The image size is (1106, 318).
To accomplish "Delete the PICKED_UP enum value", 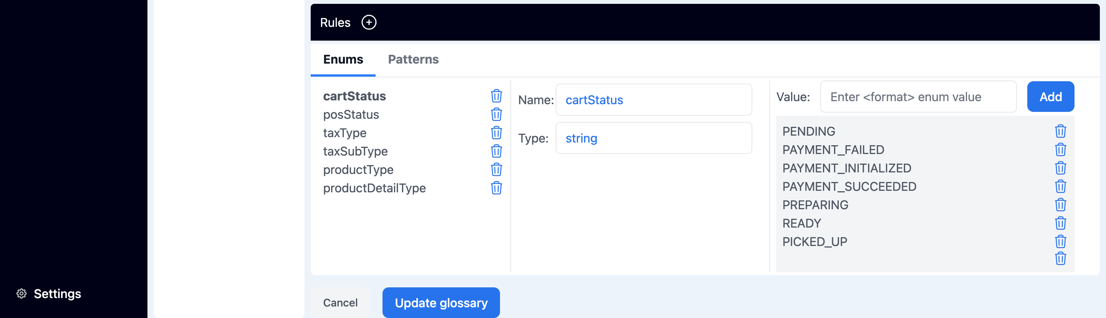I will pos(1060,241).
